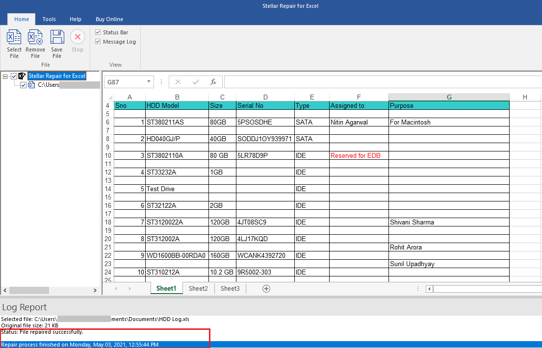Viewport: 542px width, 348px height.
Task: Click the Remove File icon
Action: coord(35,37)
